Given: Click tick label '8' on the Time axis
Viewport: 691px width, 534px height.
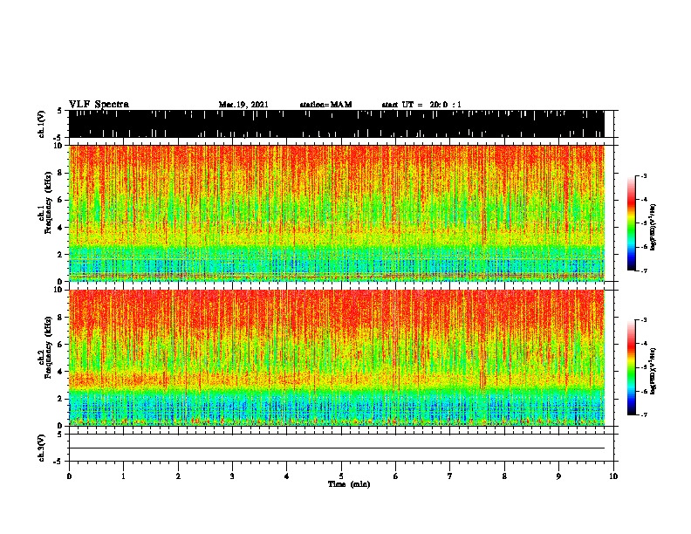Looking at the screenshot, I should point(504,476).
